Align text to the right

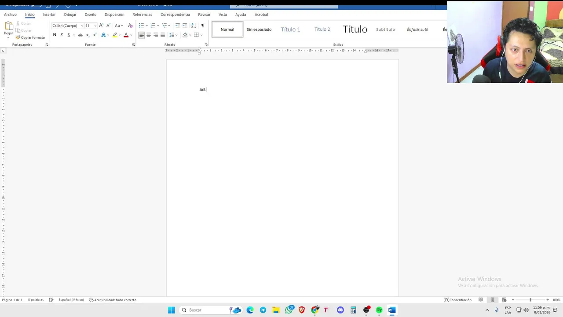[x=156, y=35]
